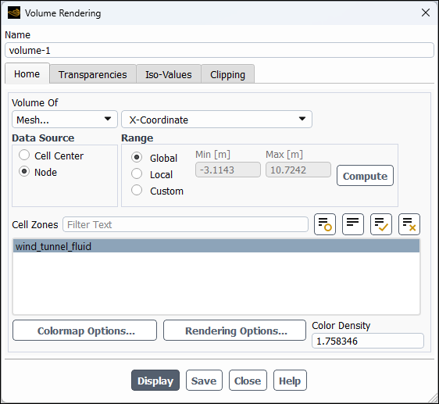Screen dimensions: 439x404
Task: Switch to the Clipping tab
Action: pyautogui.click(x=227, y=74)
